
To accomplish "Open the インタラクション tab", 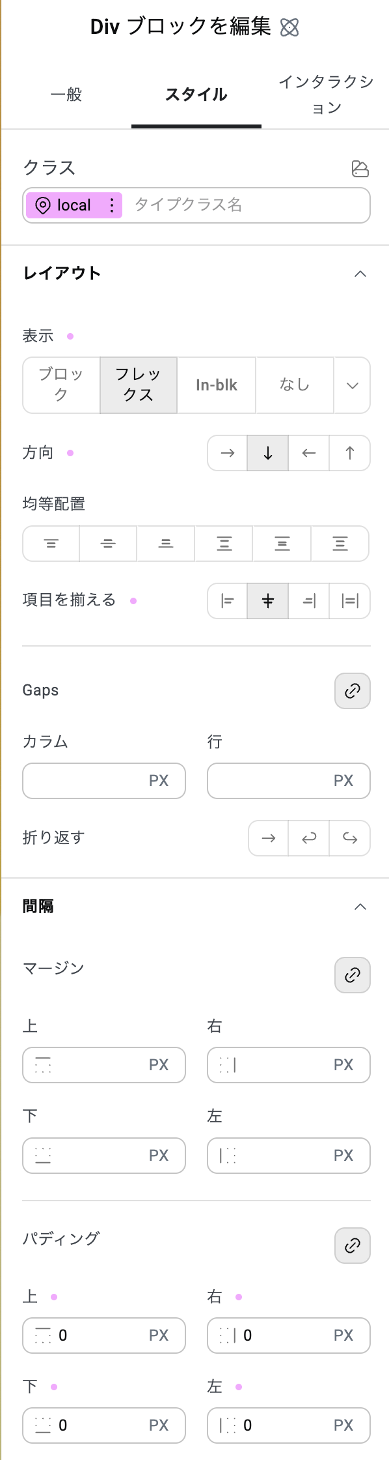I will 325,95.
